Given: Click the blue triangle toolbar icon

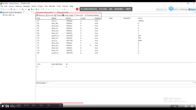Looking at the screenshot, I should [29, 9].
